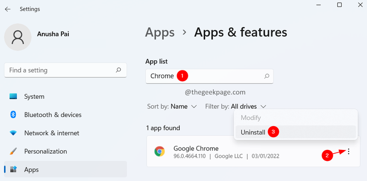Click the Google LLC publisher text
The width and height of the screenshot is (367, 181).
[228, 156]
